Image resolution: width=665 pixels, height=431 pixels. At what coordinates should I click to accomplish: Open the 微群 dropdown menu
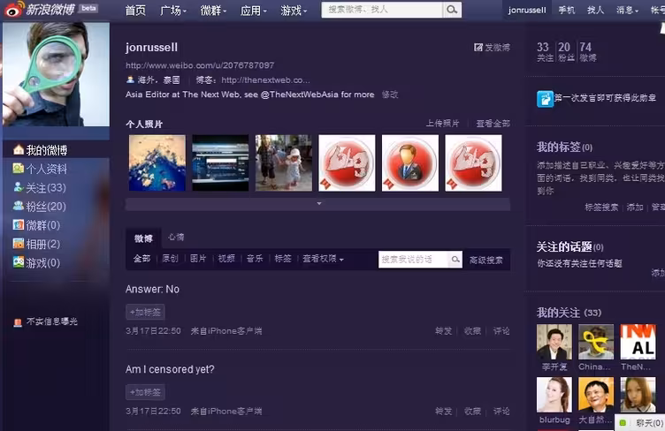pos(213,11)
